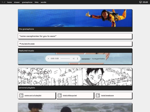The width and height of the screenshot is (150, 112).
Task: Open the evergreen song link
Action: (86, 59)
